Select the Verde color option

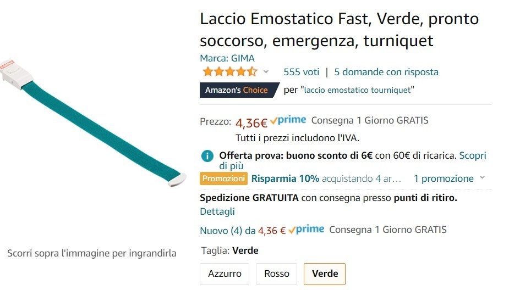point(325,274)
